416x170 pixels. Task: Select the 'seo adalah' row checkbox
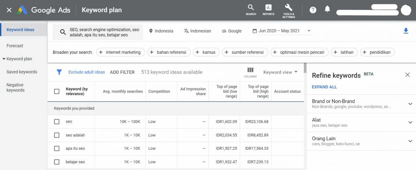pyautogui.click(x=57, y=135)
